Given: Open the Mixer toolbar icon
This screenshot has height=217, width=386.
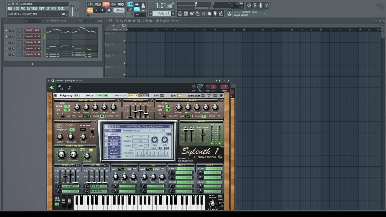Looking at the screenshot, I should point(203,14).
